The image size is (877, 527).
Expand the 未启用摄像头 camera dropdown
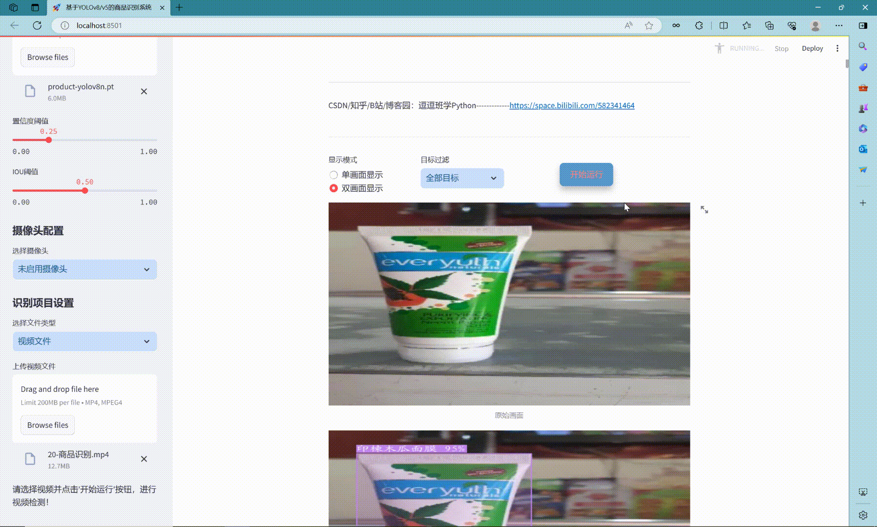pyautogui.click(x=85, y=269)
